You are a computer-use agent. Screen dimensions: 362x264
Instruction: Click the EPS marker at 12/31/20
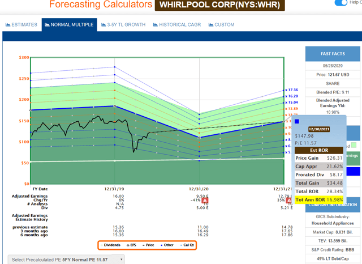coord(199,138)
